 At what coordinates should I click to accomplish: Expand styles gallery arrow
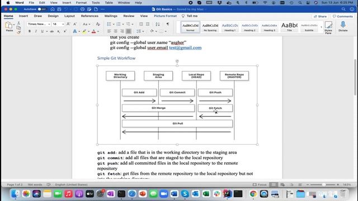[322, 27]
